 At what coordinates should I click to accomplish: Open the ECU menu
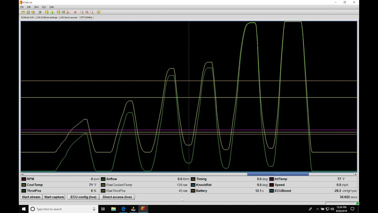point(44,7)
